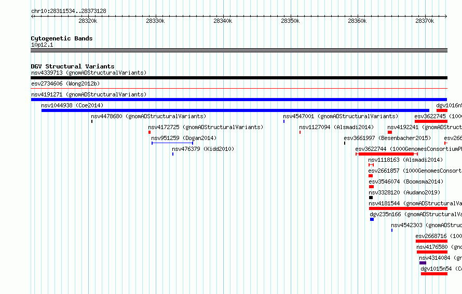Image resolution: width=462 pixels, height=294 pixels.
Task: Click the nsv4176580 label text
Action: [x=439, y=247]
